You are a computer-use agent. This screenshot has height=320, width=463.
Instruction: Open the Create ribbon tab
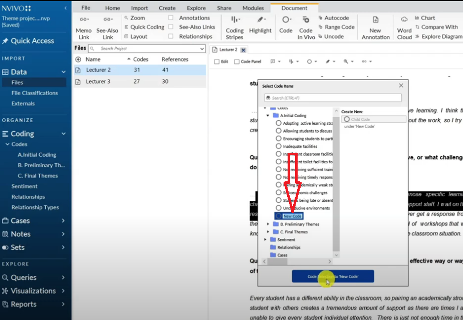tap(167, 8)
